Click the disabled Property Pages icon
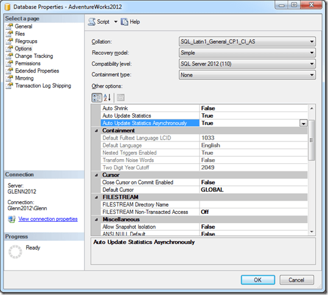 pyautogui.click(x=120, y=98)
